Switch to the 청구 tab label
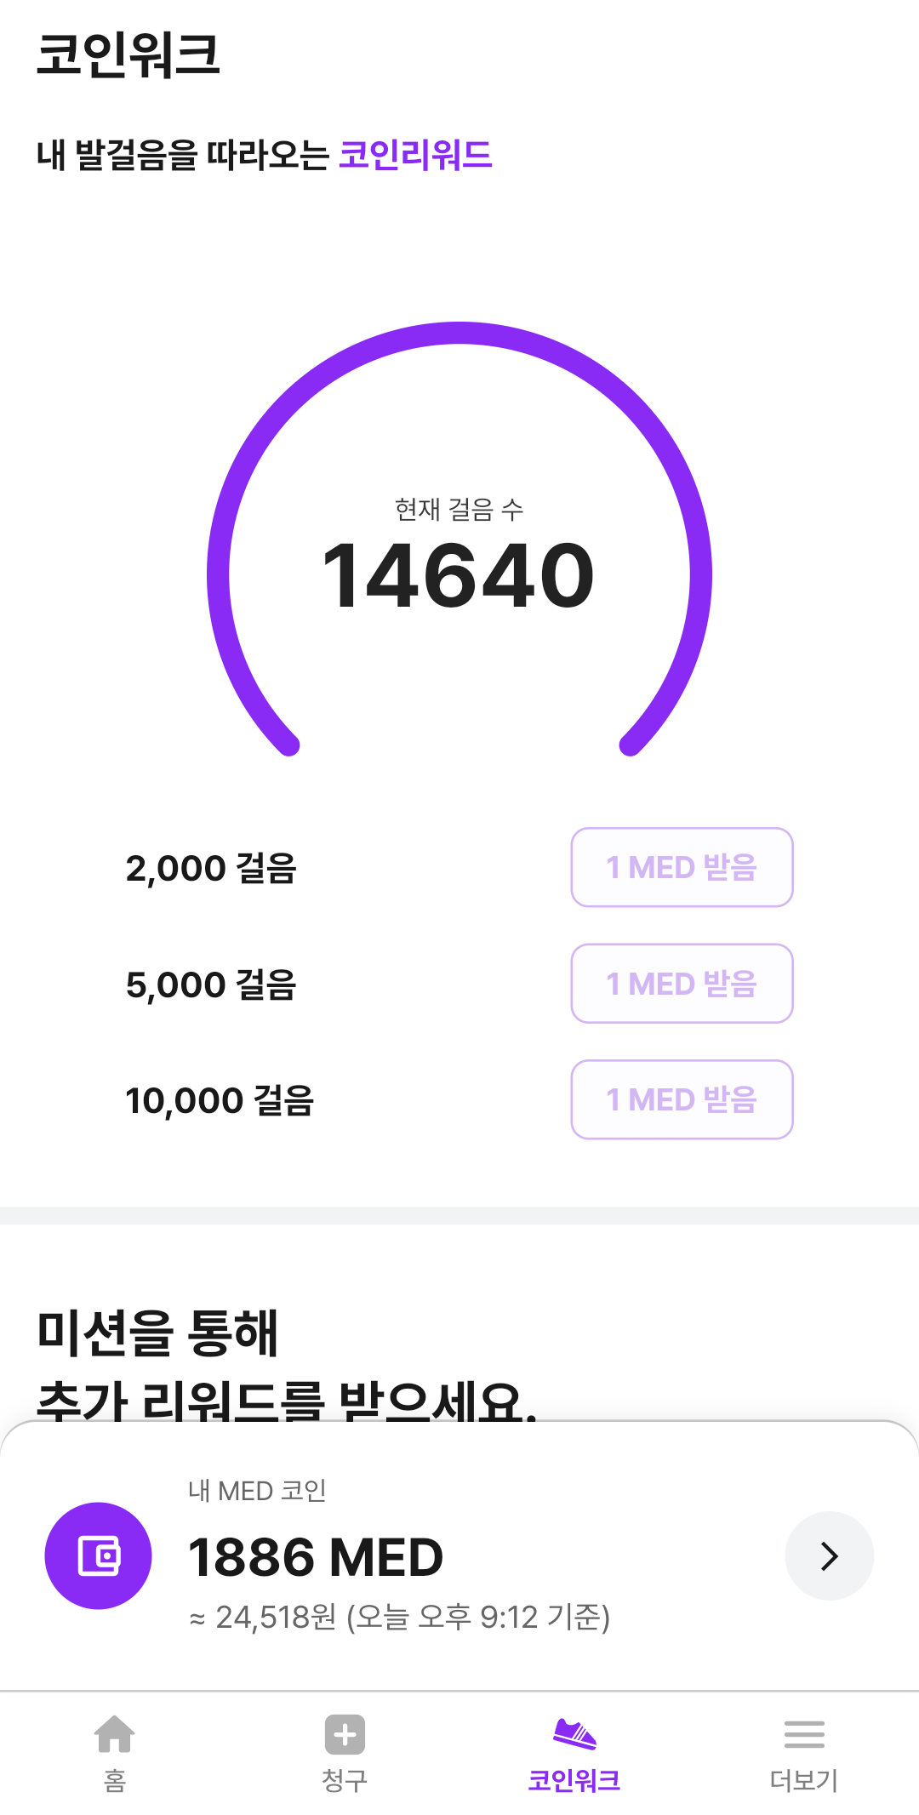This screenshot has width=919, height=1815. coord(345,1780)
